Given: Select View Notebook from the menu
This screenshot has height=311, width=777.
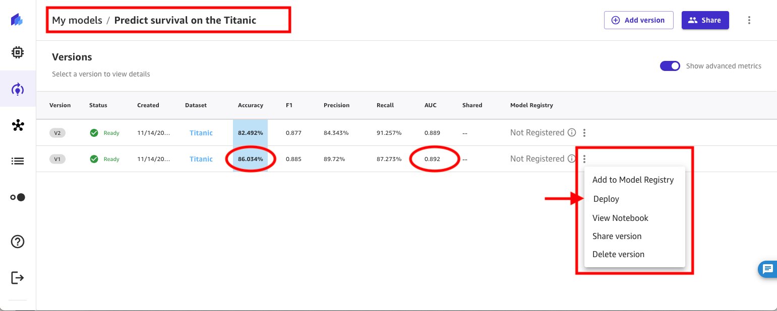Looking at the screenshot, I should [620, 218].
